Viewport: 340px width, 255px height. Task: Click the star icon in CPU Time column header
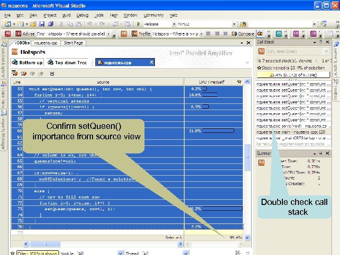(x=239, y=82)
